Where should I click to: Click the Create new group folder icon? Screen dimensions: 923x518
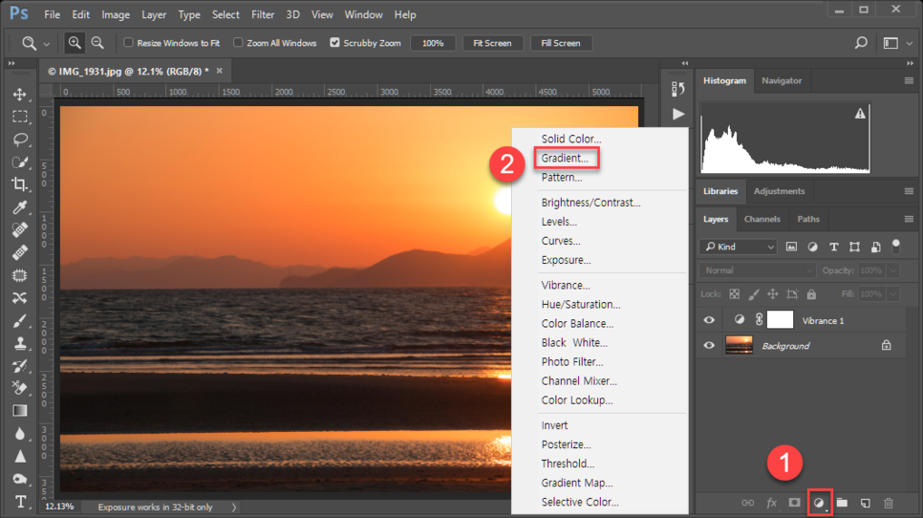(842, 503)
